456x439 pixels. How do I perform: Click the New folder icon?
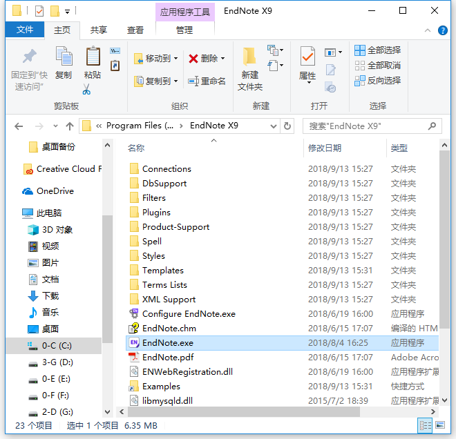[249, 56]
